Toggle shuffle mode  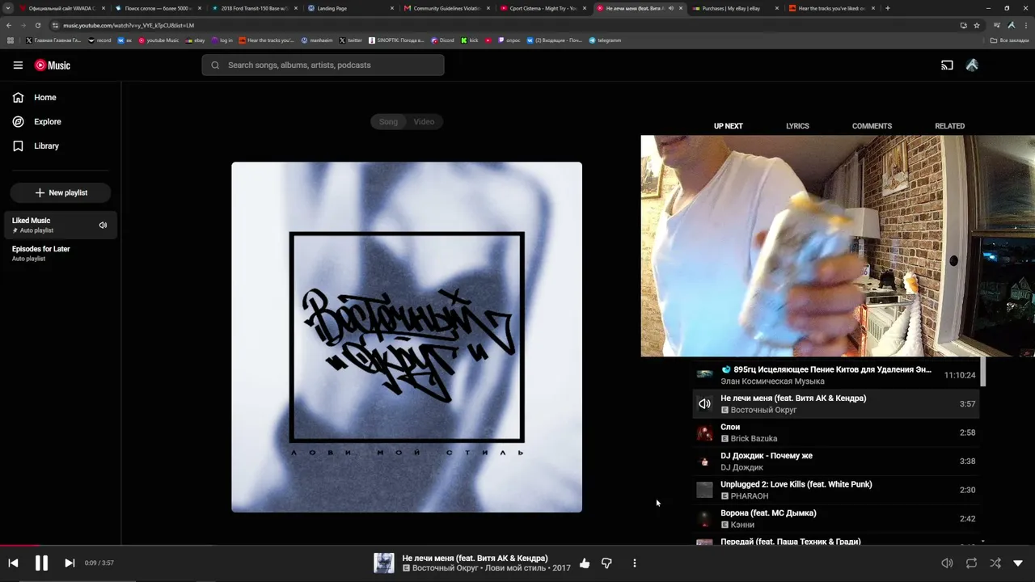pos(995,563)
